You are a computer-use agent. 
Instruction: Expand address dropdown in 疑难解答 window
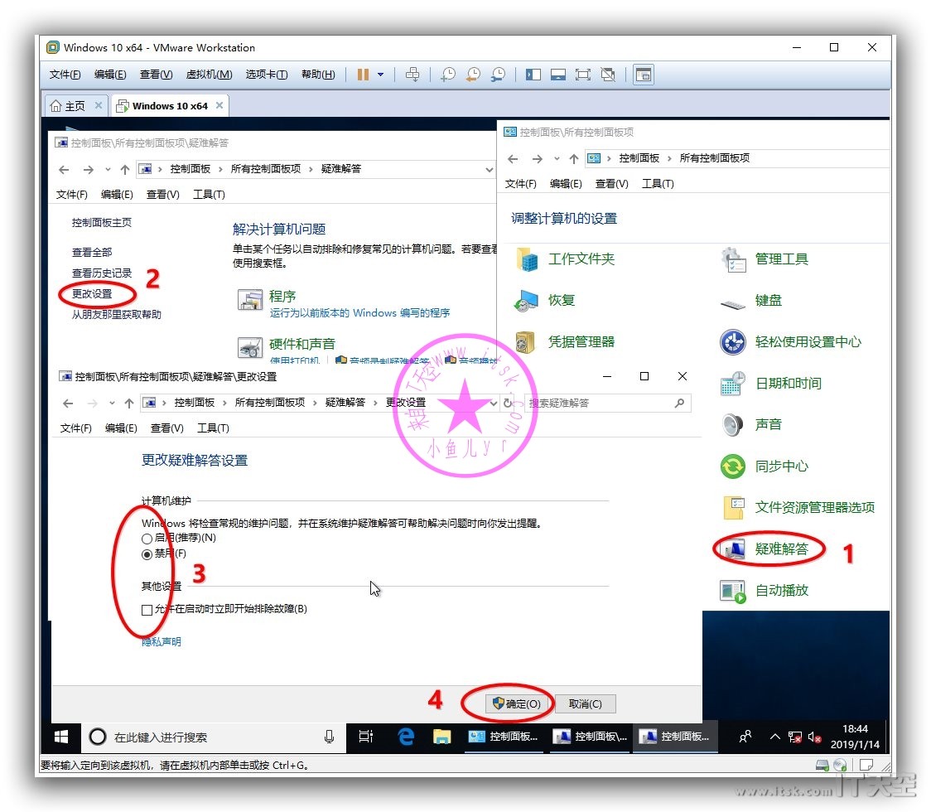tap(489, 169)
